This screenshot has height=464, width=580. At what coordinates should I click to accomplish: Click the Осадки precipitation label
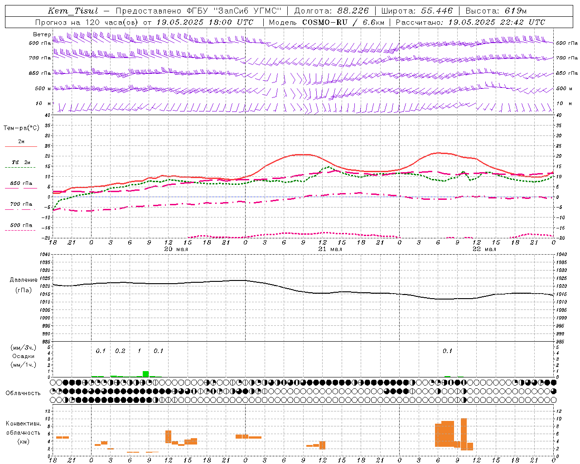click(x=23, y=356)
